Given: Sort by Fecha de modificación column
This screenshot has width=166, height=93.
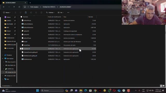Looking at the screenshot, I should (x=54, y=17).
